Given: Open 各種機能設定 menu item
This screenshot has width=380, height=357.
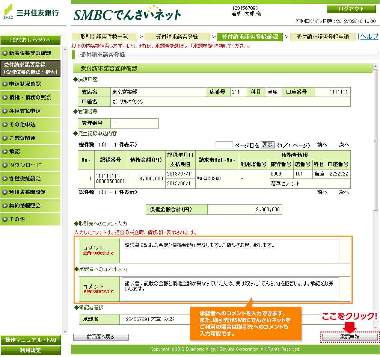Looking at the screenshot, I should point(30,179).
